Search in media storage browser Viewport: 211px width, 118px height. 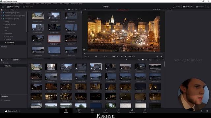coord(76,10)
